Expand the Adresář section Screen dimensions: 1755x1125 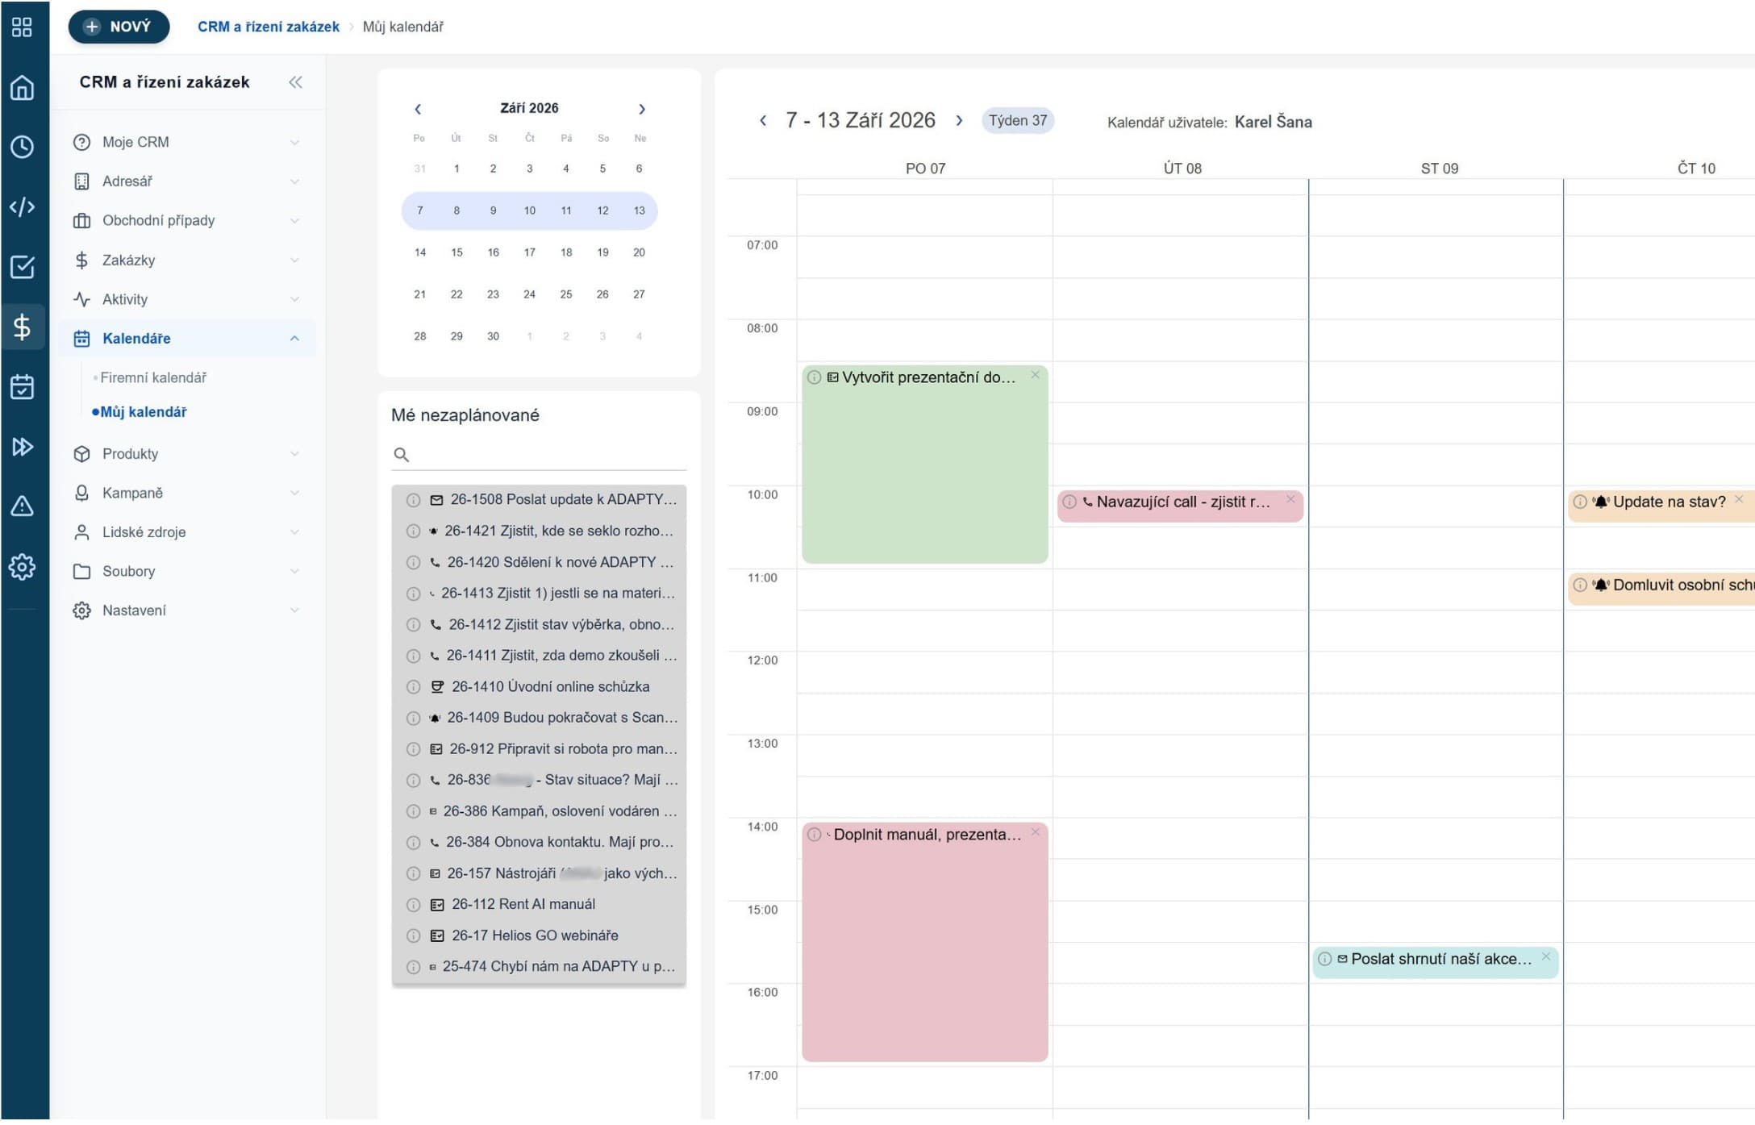pyautogui.click(x=186, y=181)
